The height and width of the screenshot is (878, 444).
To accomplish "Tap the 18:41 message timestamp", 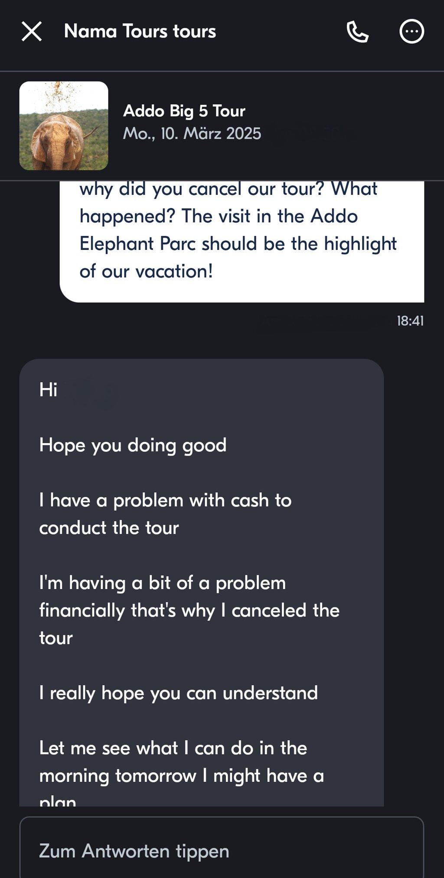I will tap(410, 321).
